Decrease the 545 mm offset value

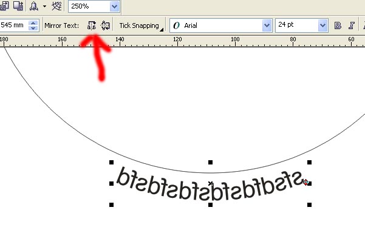tap(33, 28)
